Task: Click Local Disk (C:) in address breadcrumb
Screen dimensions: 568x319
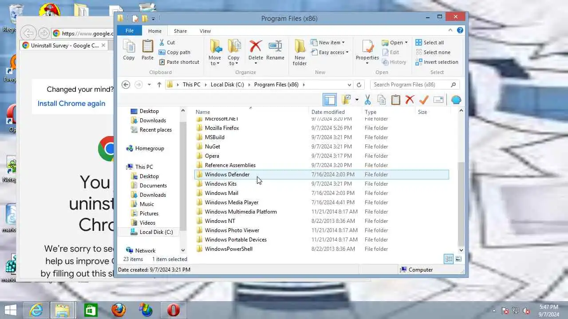Action: point(227,85)
